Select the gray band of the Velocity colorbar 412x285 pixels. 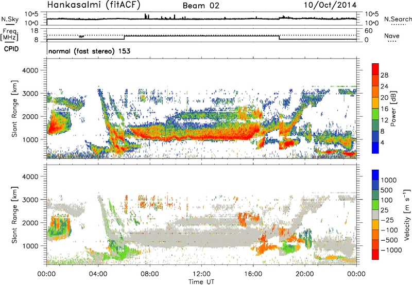tap(375, 215)
